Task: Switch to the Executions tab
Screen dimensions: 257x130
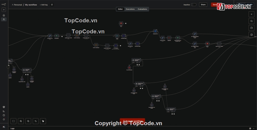Action: pos(130,9)
